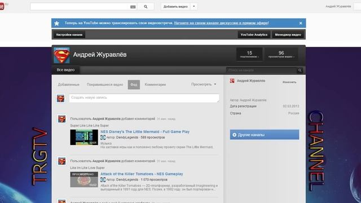Open Attack of the Killer Tomatoes title link
This screenshot has height=203, width=361.
(x=142, y=174)
